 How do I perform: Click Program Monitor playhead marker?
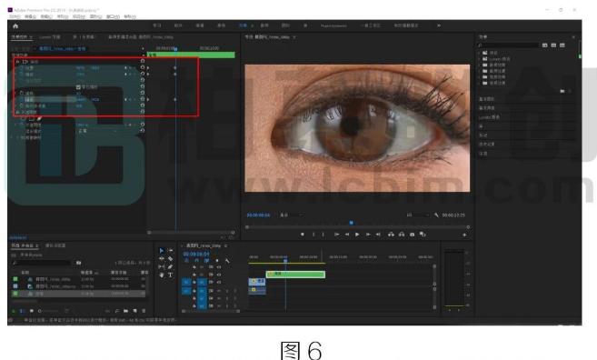pos(351,223)
